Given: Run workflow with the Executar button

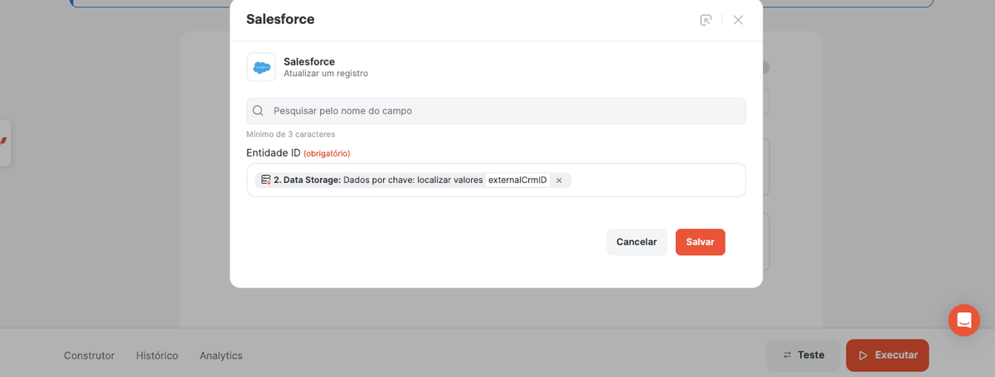Looking at the screenshot, I should pyautogui.click(x=887, y=355).
